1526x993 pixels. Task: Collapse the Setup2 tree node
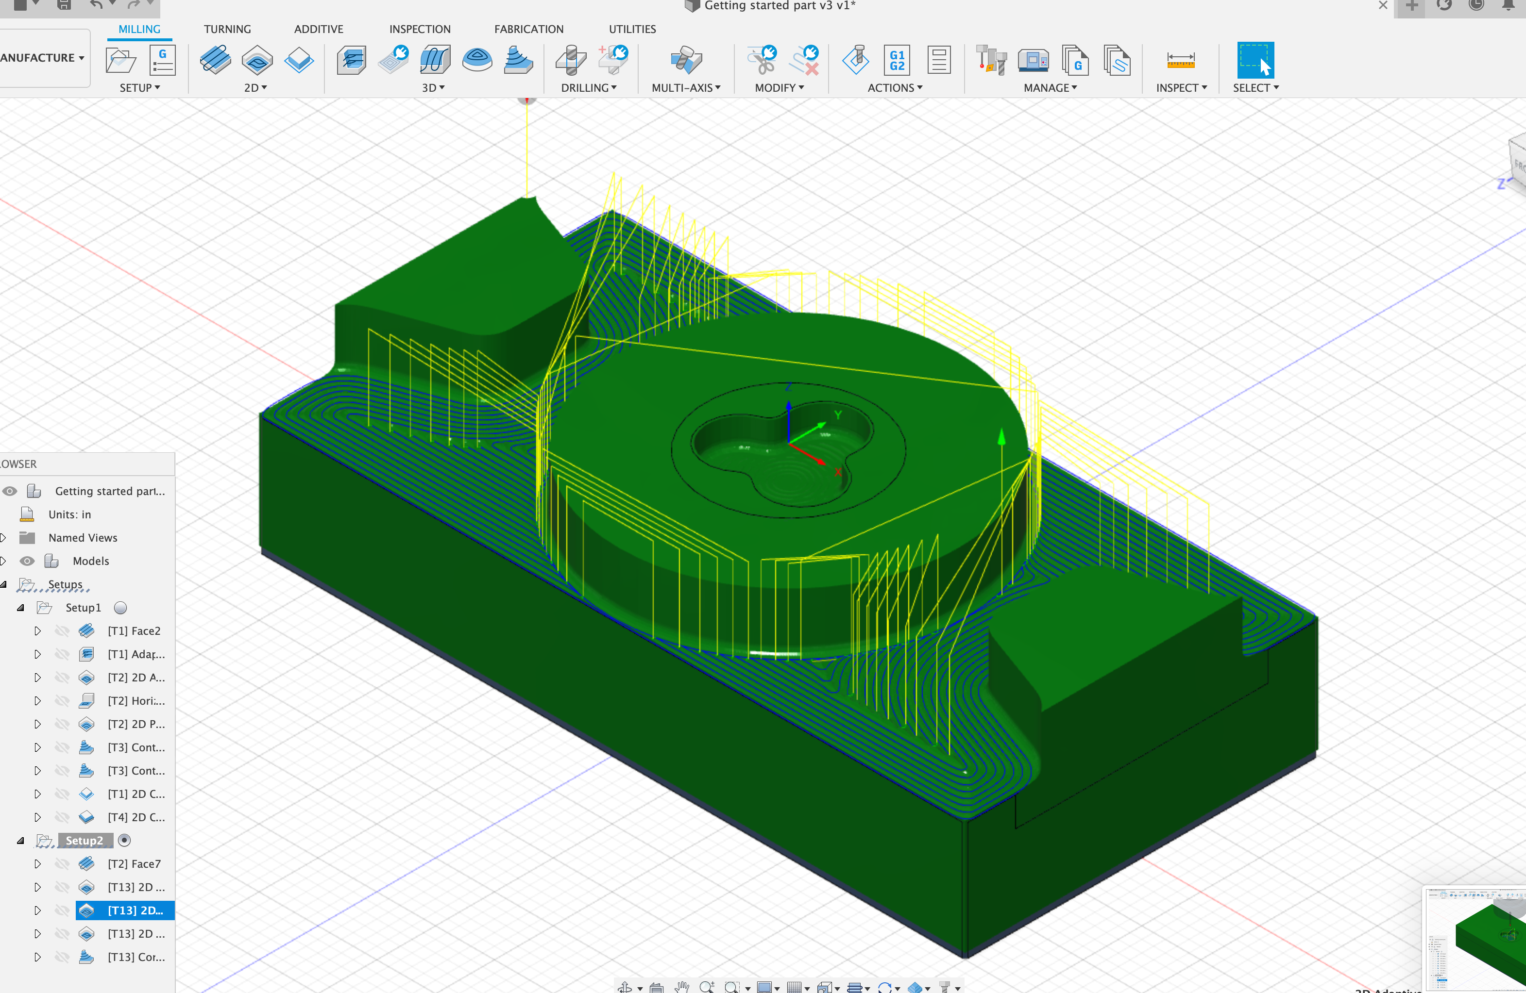[x=20, y=841]
